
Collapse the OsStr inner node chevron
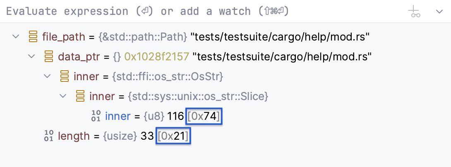[48, 76]
